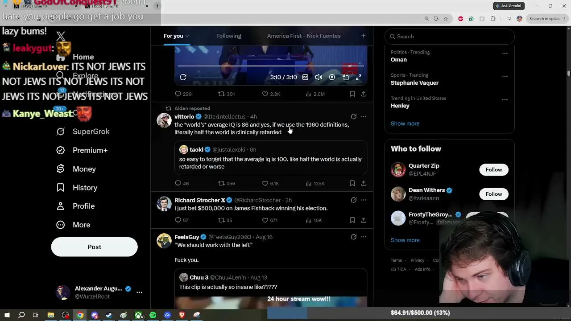571x321 pixels.
Task: Share the vittorio post
Action: tap(364, 183)
